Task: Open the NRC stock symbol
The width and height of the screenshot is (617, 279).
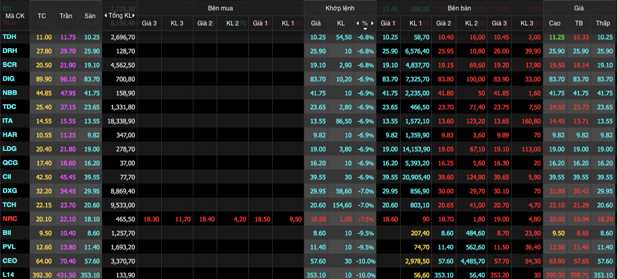Action: (9, 219)
